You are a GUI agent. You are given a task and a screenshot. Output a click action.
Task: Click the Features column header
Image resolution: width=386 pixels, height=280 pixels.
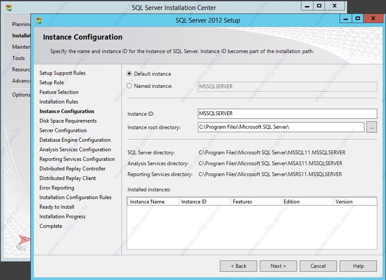coord(256,201)
